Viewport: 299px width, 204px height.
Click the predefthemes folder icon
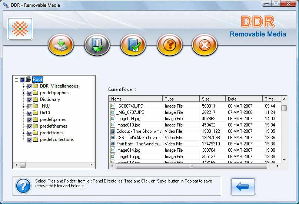click(x=36, y=126)
